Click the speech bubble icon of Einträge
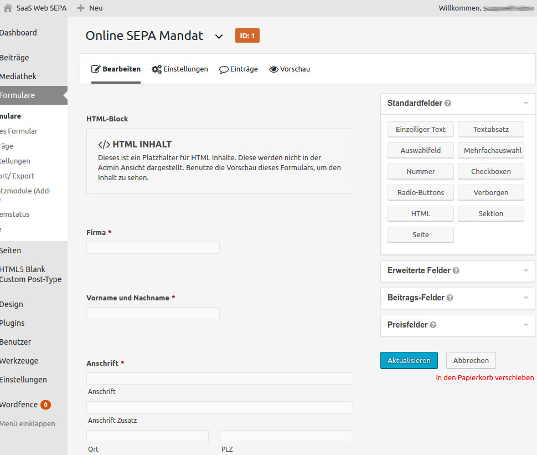This screenshot has width=537, height=455. (x=224, y=70)
